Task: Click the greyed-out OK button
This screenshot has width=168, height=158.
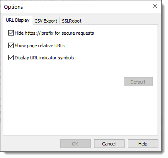Action: point(75,144)
